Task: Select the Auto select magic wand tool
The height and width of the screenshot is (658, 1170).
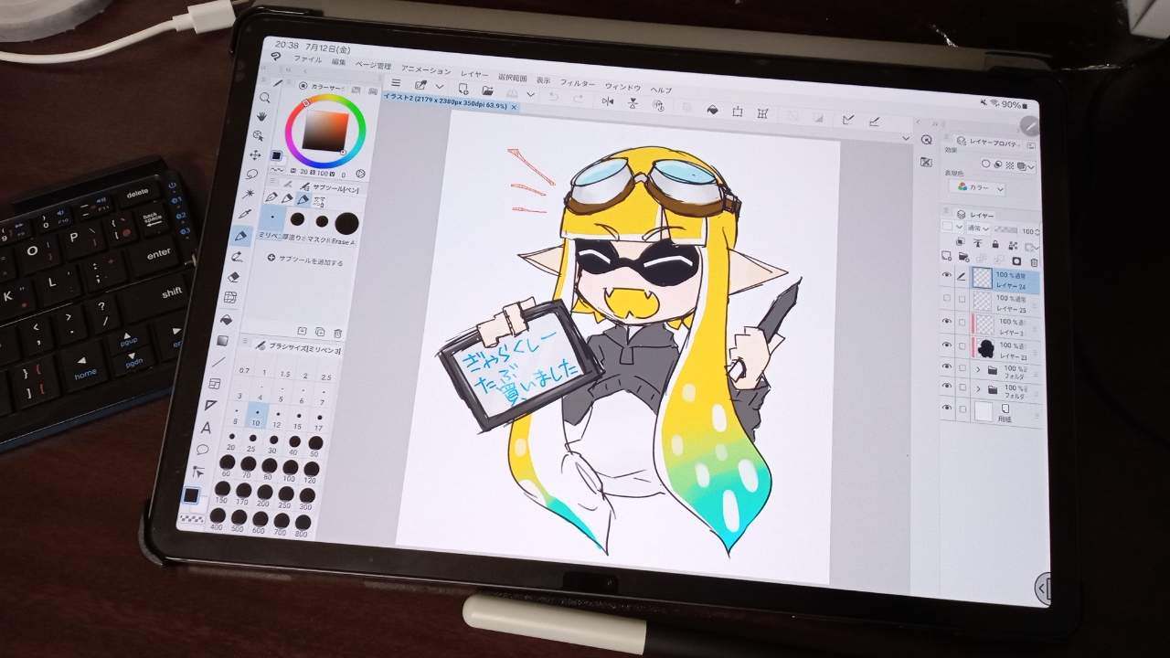Action: (x=250, y=194)
